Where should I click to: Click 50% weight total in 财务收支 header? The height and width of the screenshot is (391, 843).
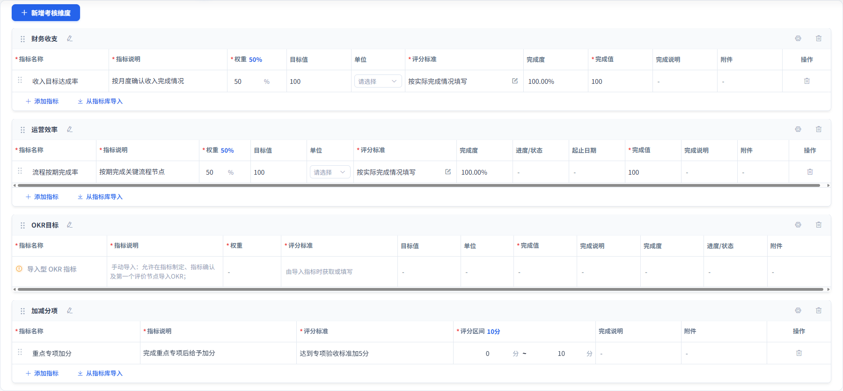point(256,59)
